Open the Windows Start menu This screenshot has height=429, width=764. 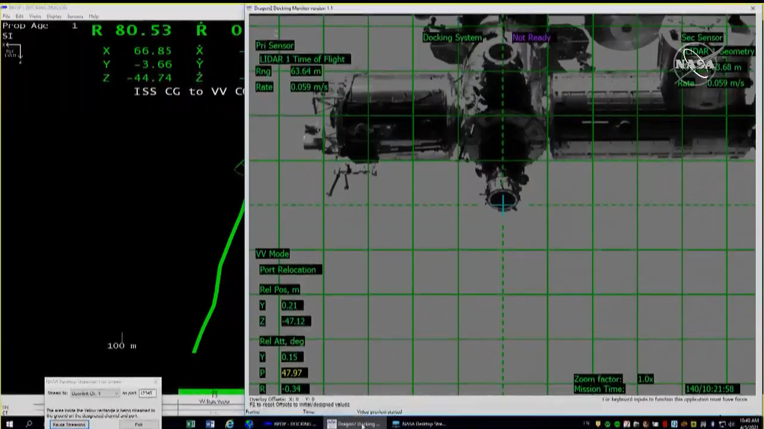click(10, 424)
